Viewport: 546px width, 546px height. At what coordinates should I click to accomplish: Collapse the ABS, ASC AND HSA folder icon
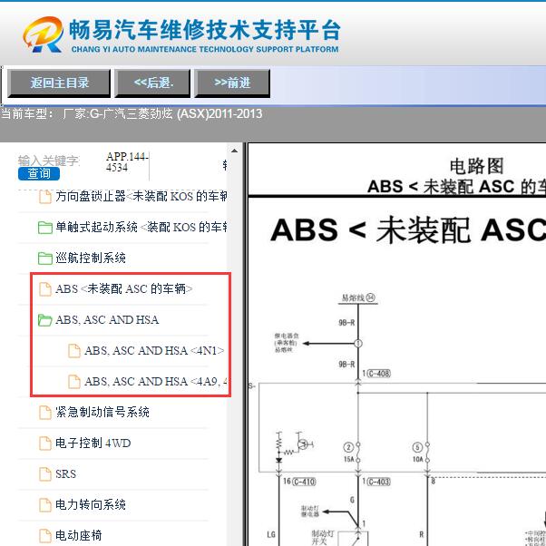tap(45, 320)
